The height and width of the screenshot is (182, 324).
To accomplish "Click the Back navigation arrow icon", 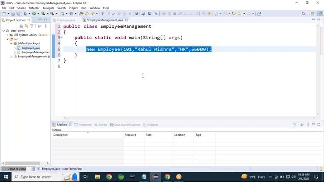I will click(x=239, y=14).
